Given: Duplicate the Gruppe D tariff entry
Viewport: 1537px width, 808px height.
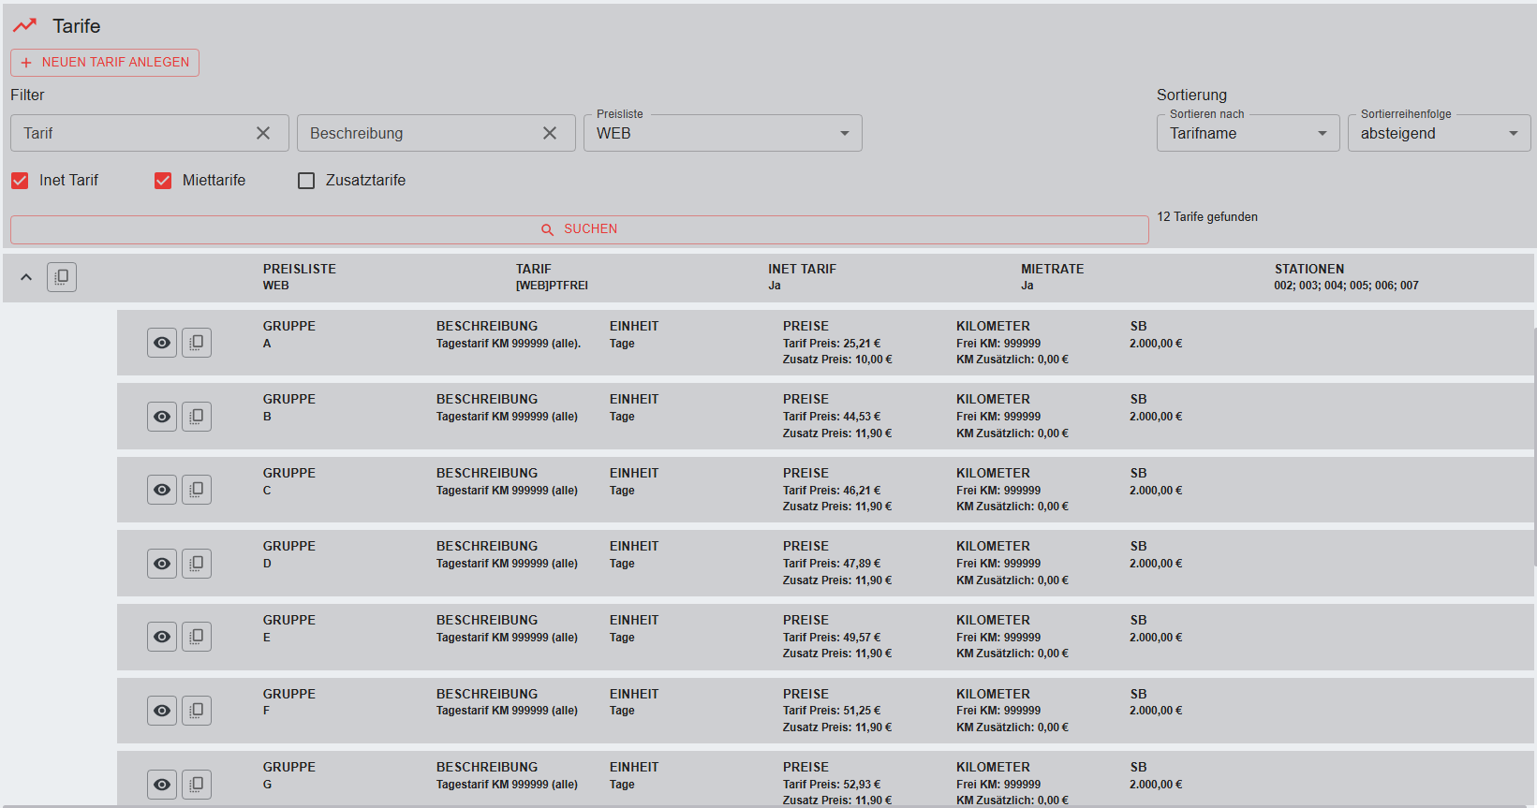Looking at the screenshot, I should pos(197,564).
